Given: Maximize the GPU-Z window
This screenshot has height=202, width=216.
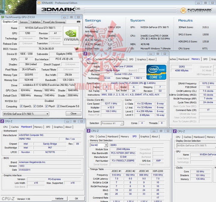Looking at the screenshot, I should tap(71, 17).
